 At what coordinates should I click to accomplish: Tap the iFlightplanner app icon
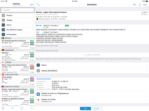(38, 94)
